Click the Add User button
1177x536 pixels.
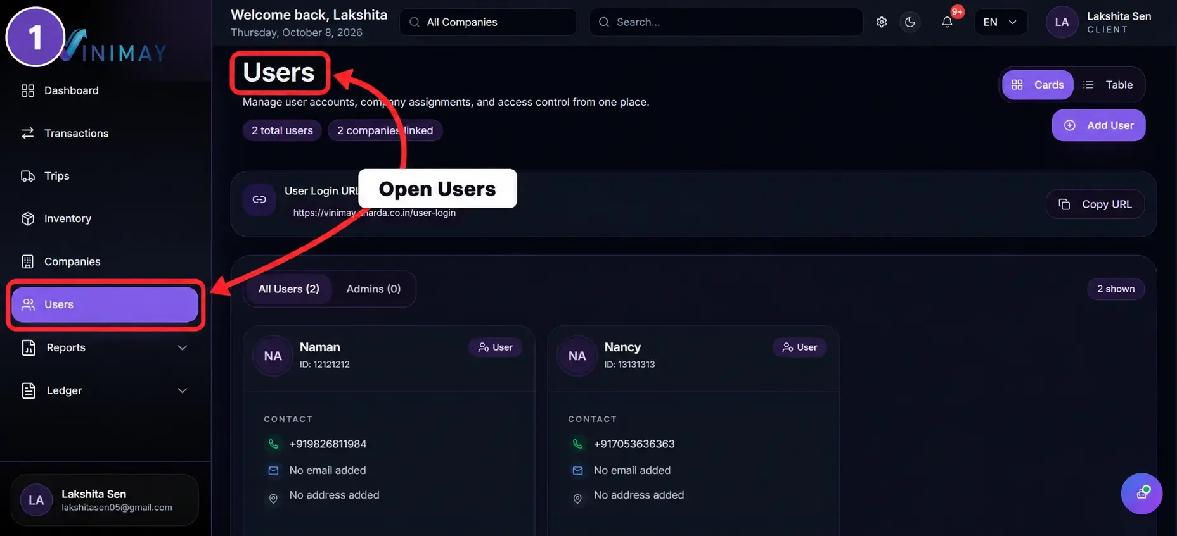pyautogui.click(x=1098, y=125)
